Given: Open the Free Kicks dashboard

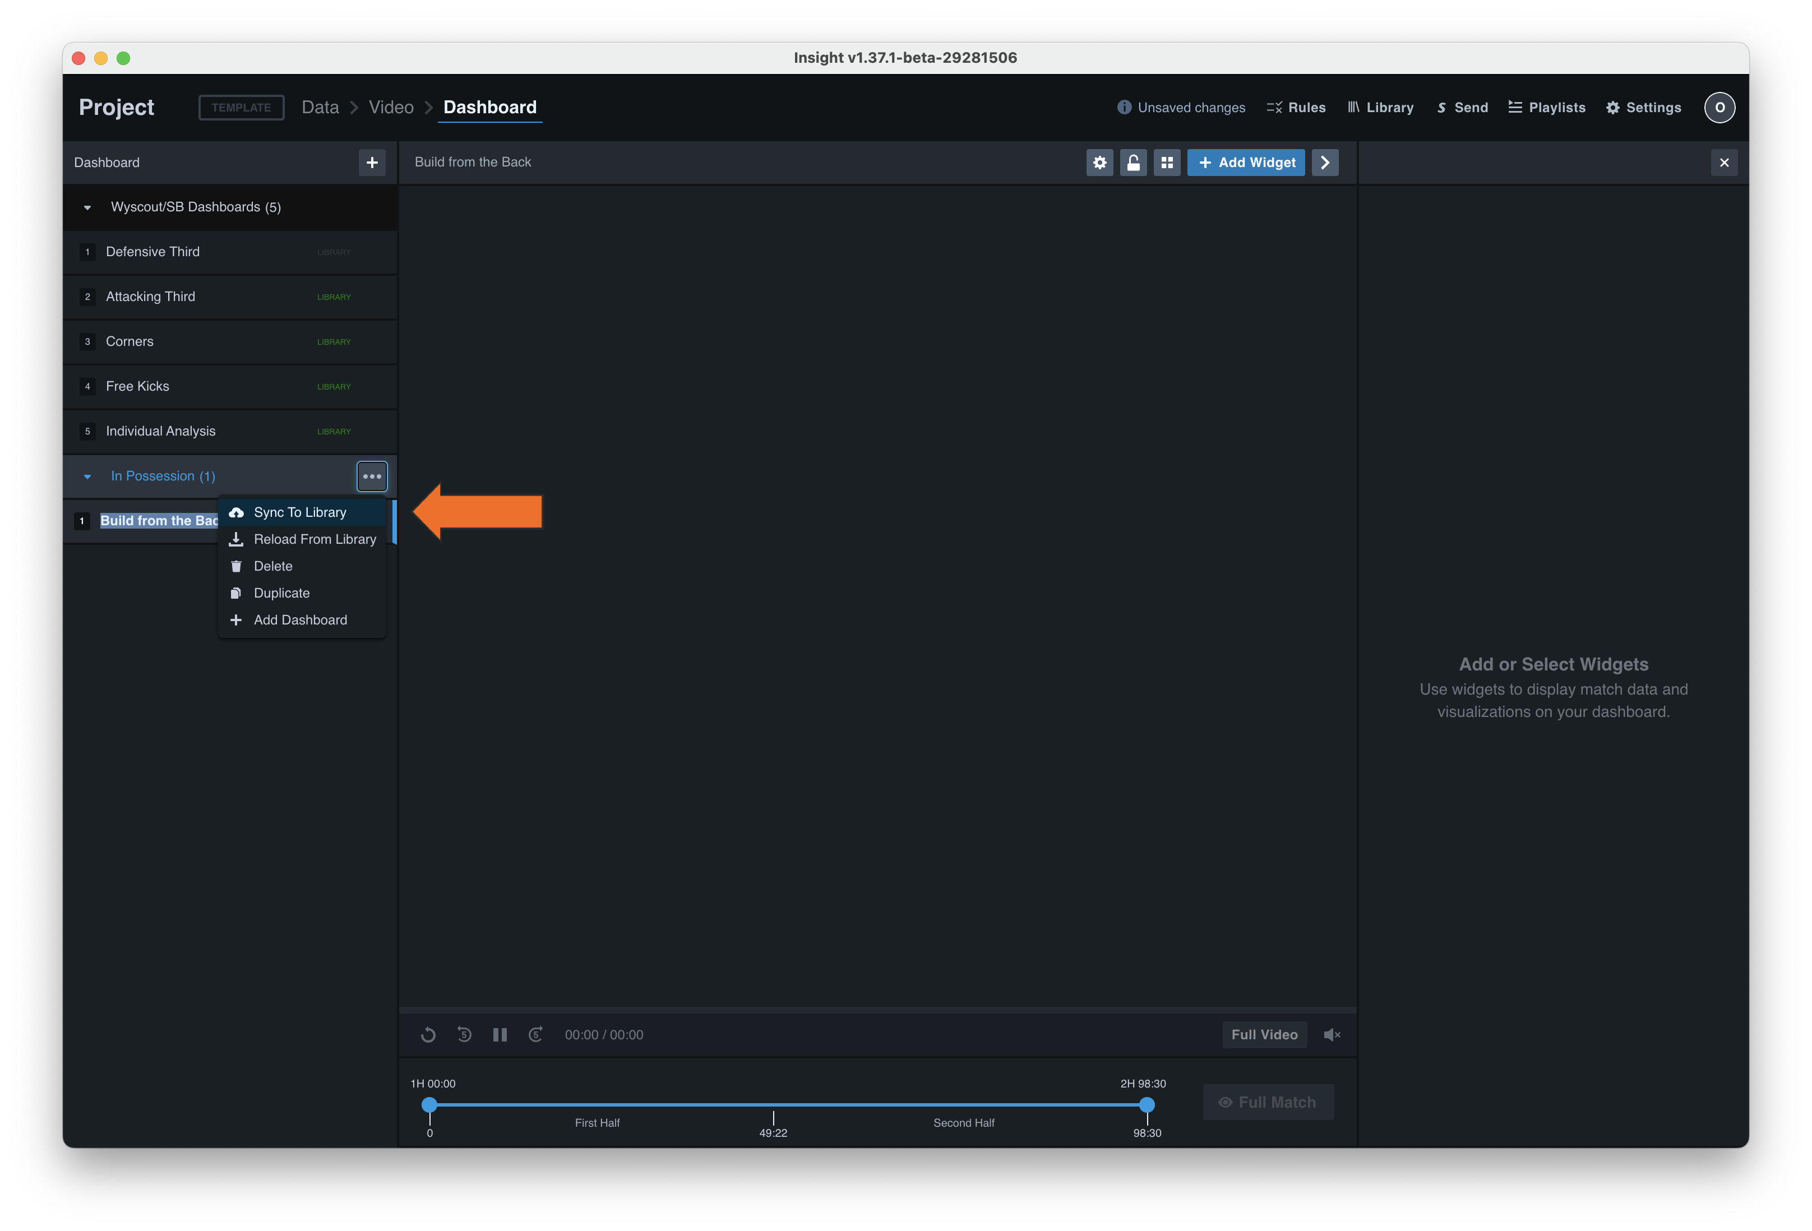Looking at the screenshot, I should pos(230,387).
